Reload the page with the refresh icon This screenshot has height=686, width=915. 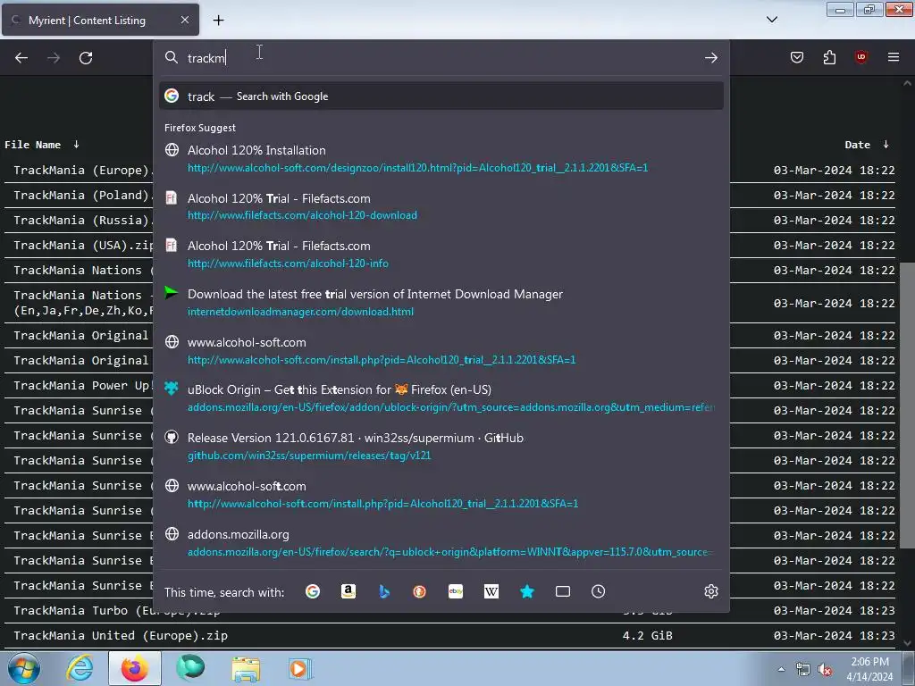pyautogui.click(x=86, y=58)
